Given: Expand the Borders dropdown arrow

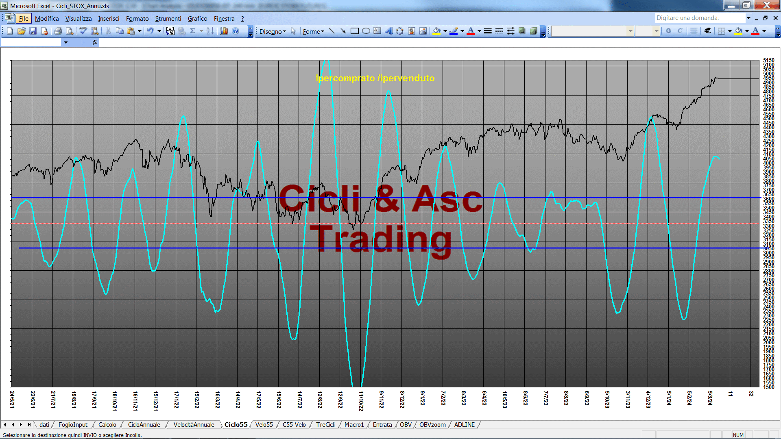Looking at the screenshot, I should coord(730,31).
